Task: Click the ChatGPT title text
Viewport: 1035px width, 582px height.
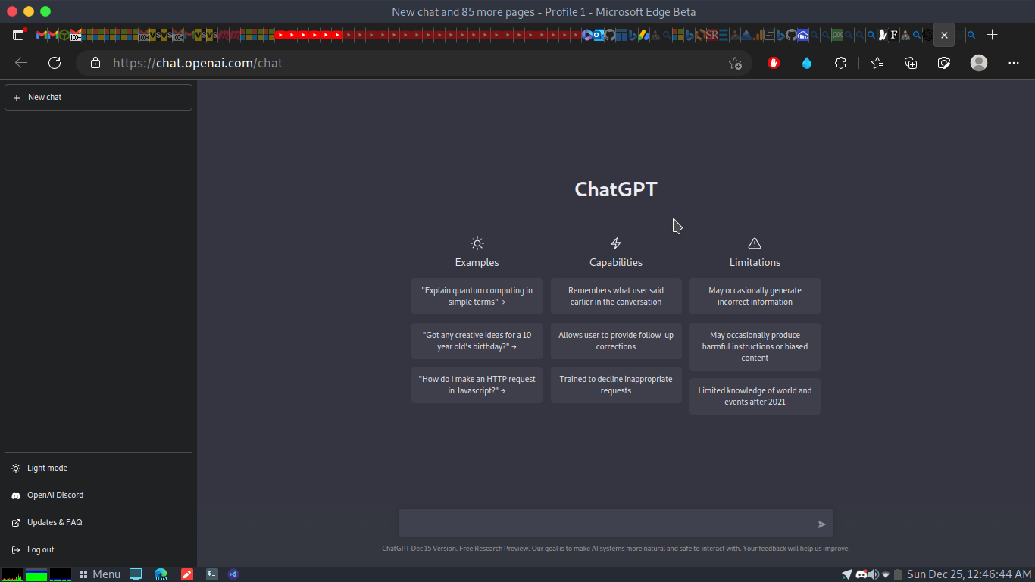Action: [x=616, y=189]
